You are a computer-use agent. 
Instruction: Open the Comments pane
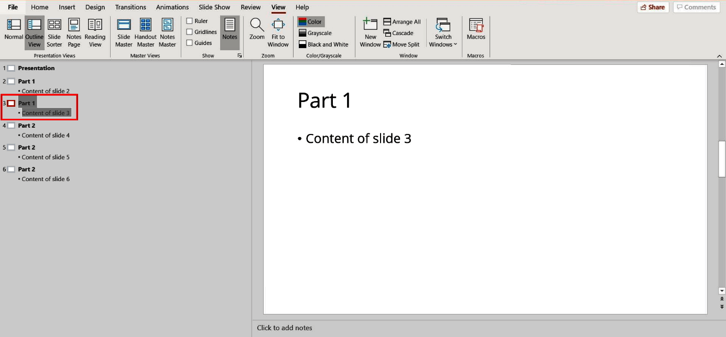[x=696, y=7]
